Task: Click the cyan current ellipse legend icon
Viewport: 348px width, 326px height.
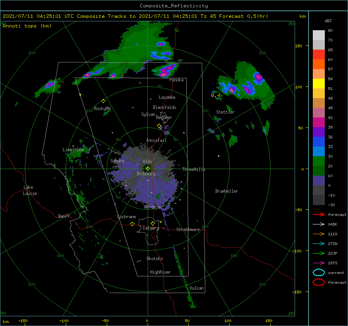Action: [319, 273]
